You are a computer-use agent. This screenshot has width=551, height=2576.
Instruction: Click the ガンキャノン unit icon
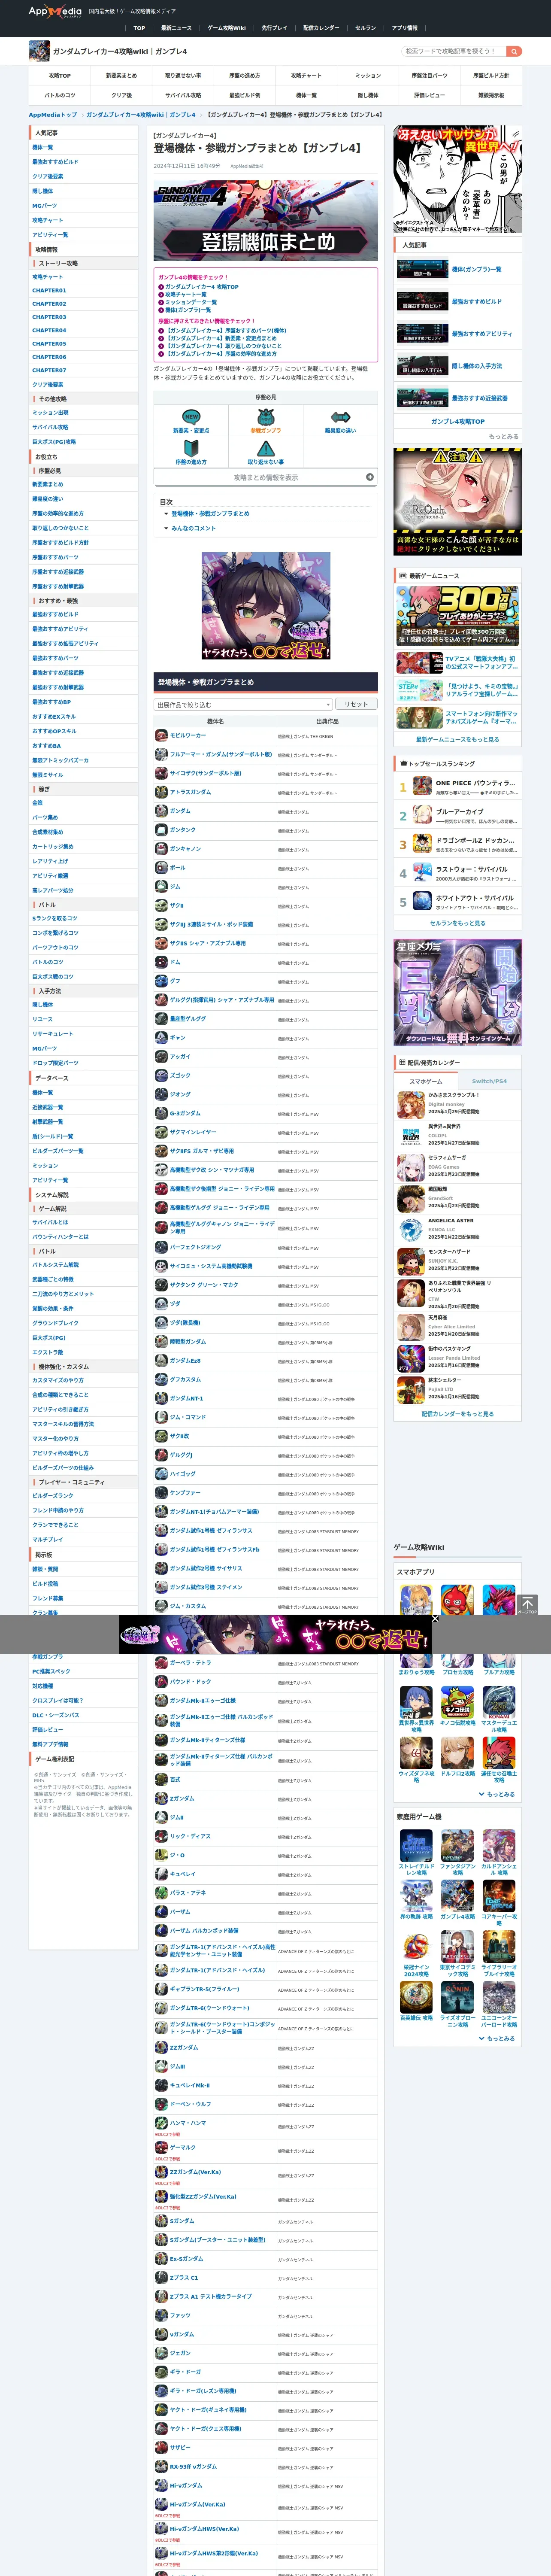click(x=161, y=849)
